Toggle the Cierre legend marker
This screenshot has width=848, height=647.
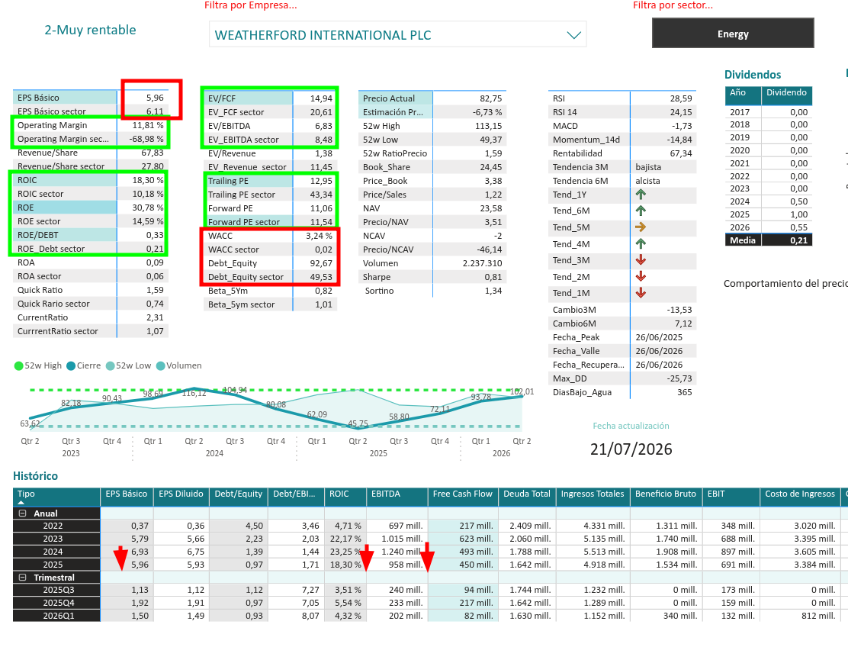tap(71, 365)
